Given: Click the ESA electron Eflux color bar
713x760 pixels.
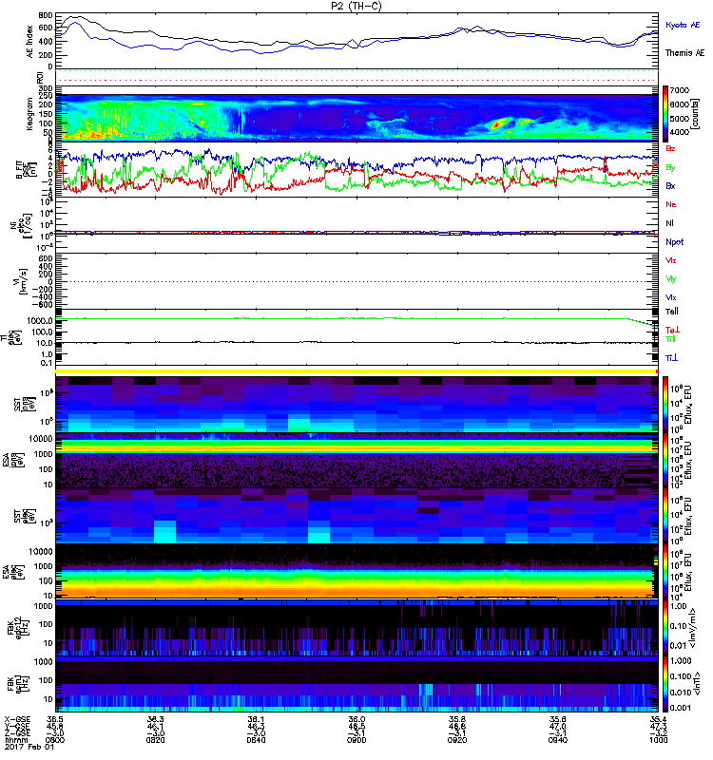Looking at the screenshot, I should (x=665, y=571).
